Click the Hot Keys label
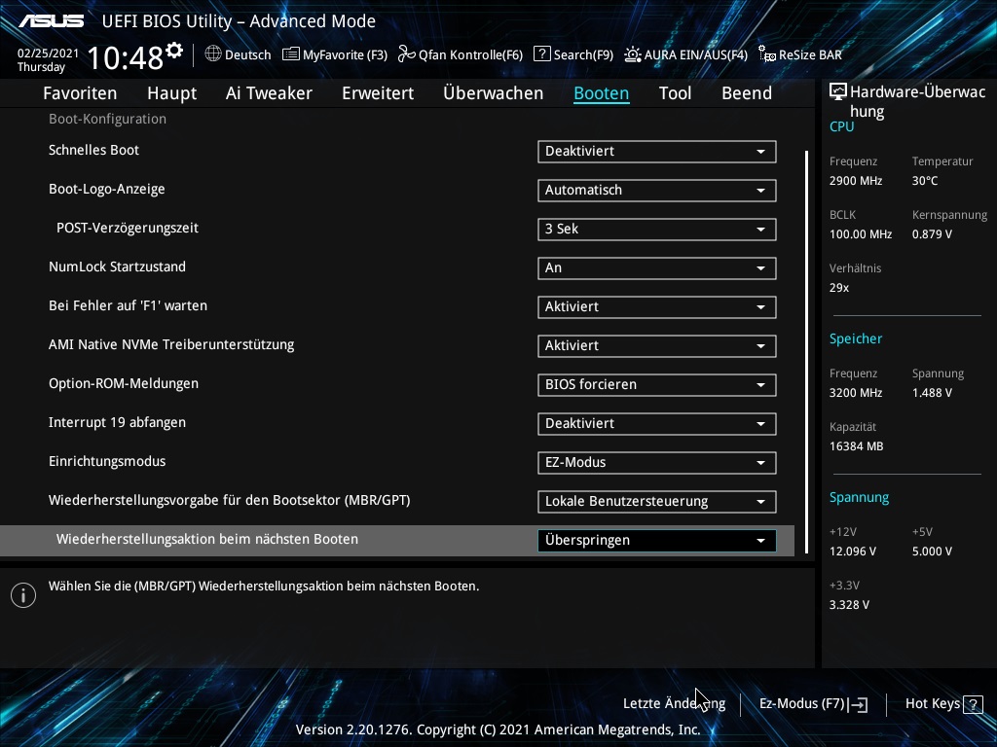Image resolution: width=997 pixels, height=747 pixels. (933, 703)
